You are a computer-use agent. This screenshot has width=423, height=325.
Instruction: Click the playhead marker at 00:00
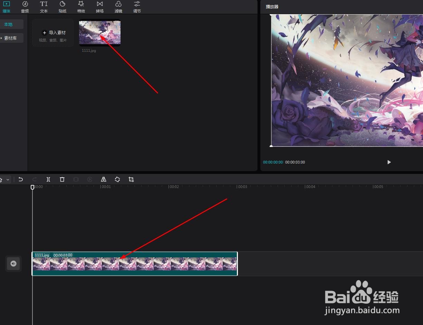tap(32, 187)
